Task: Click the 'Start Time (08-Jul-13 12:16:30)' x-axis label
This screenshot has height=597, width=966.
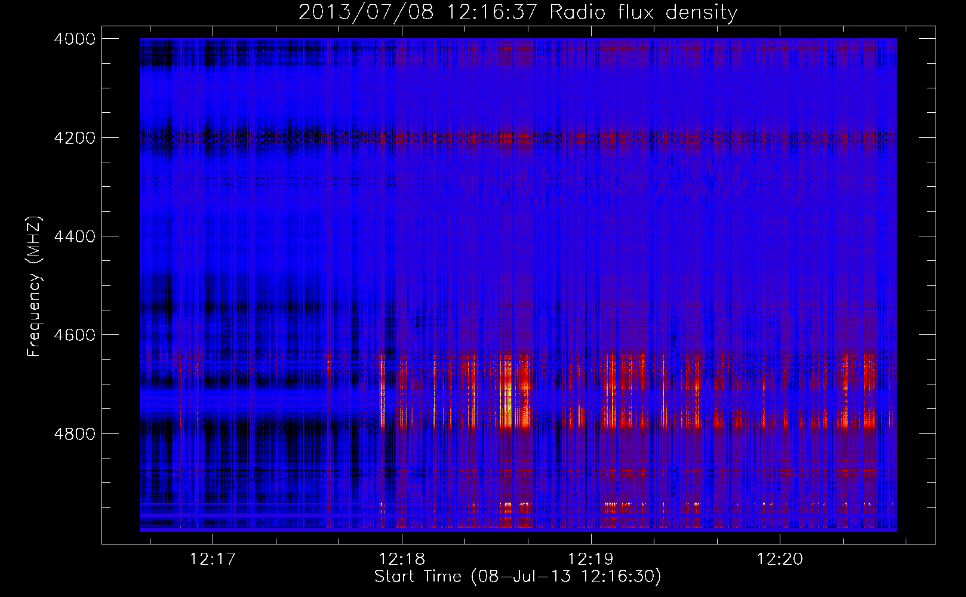Action: pyautogui.click(x=518, y=577)
